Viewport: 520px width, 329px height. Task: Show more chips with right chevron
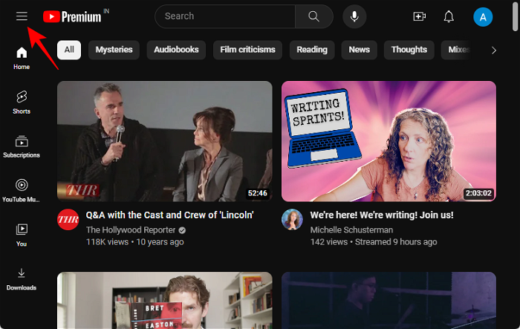pyautogui.click(x=494, y=50)
